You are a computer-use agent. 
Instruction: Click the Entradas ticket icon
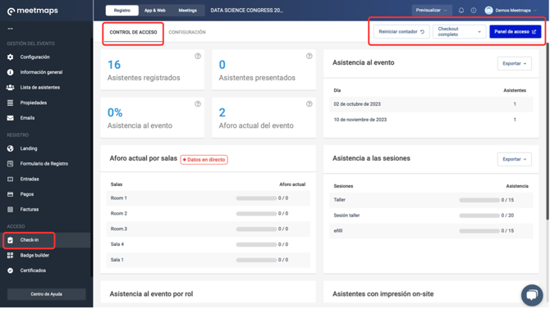(10, 179)
